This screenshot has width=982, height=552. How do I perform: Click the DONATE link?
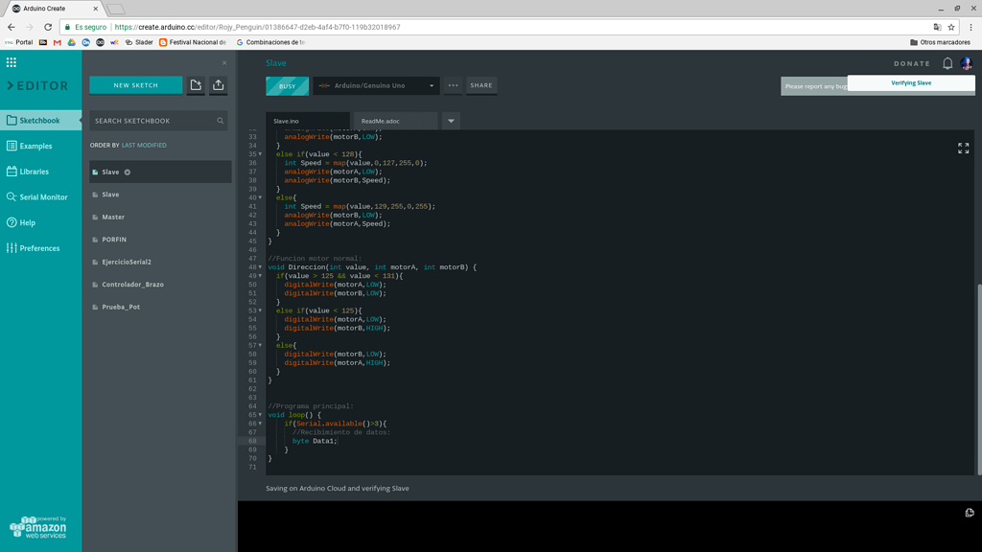point(912,61)
